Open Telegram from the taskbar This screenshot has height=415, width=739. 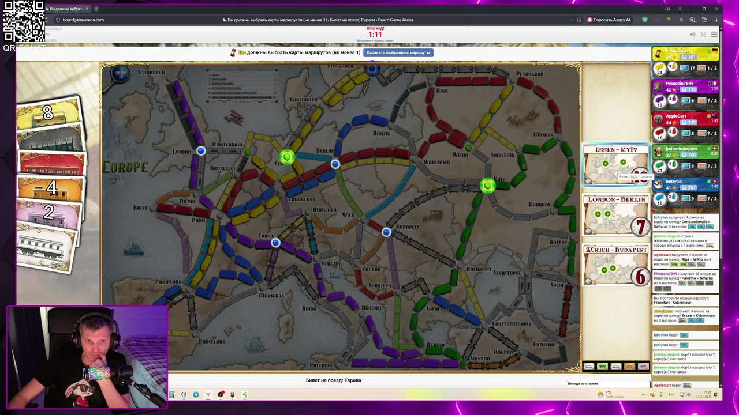pos(196,395)
